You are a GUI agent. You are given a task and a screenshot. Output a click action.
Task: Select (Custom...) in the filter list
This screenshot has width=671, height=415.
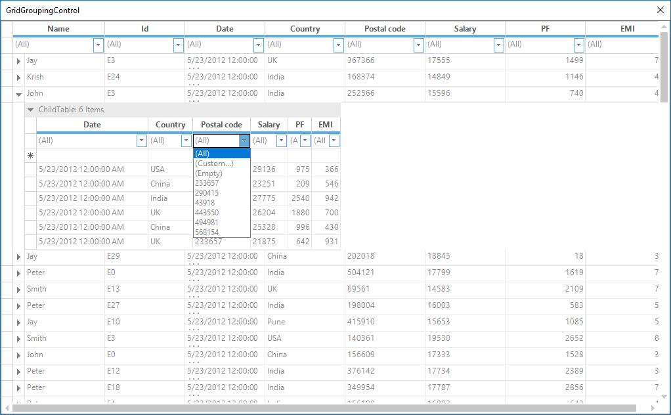[214, 164]
